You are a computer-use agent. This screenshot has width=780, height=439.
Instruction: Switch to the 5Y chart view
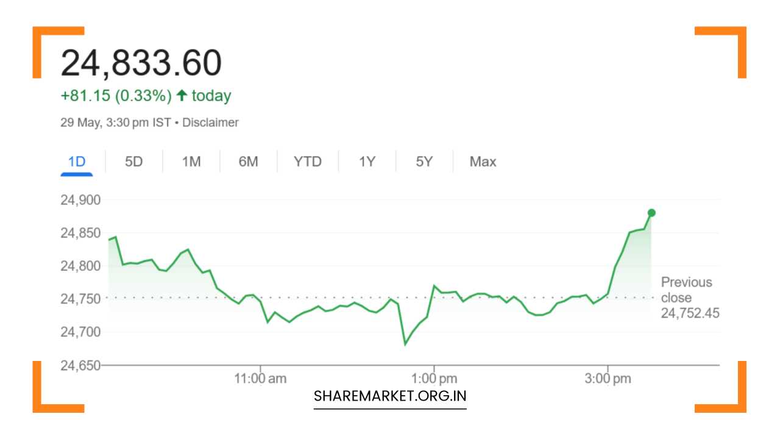424,162
